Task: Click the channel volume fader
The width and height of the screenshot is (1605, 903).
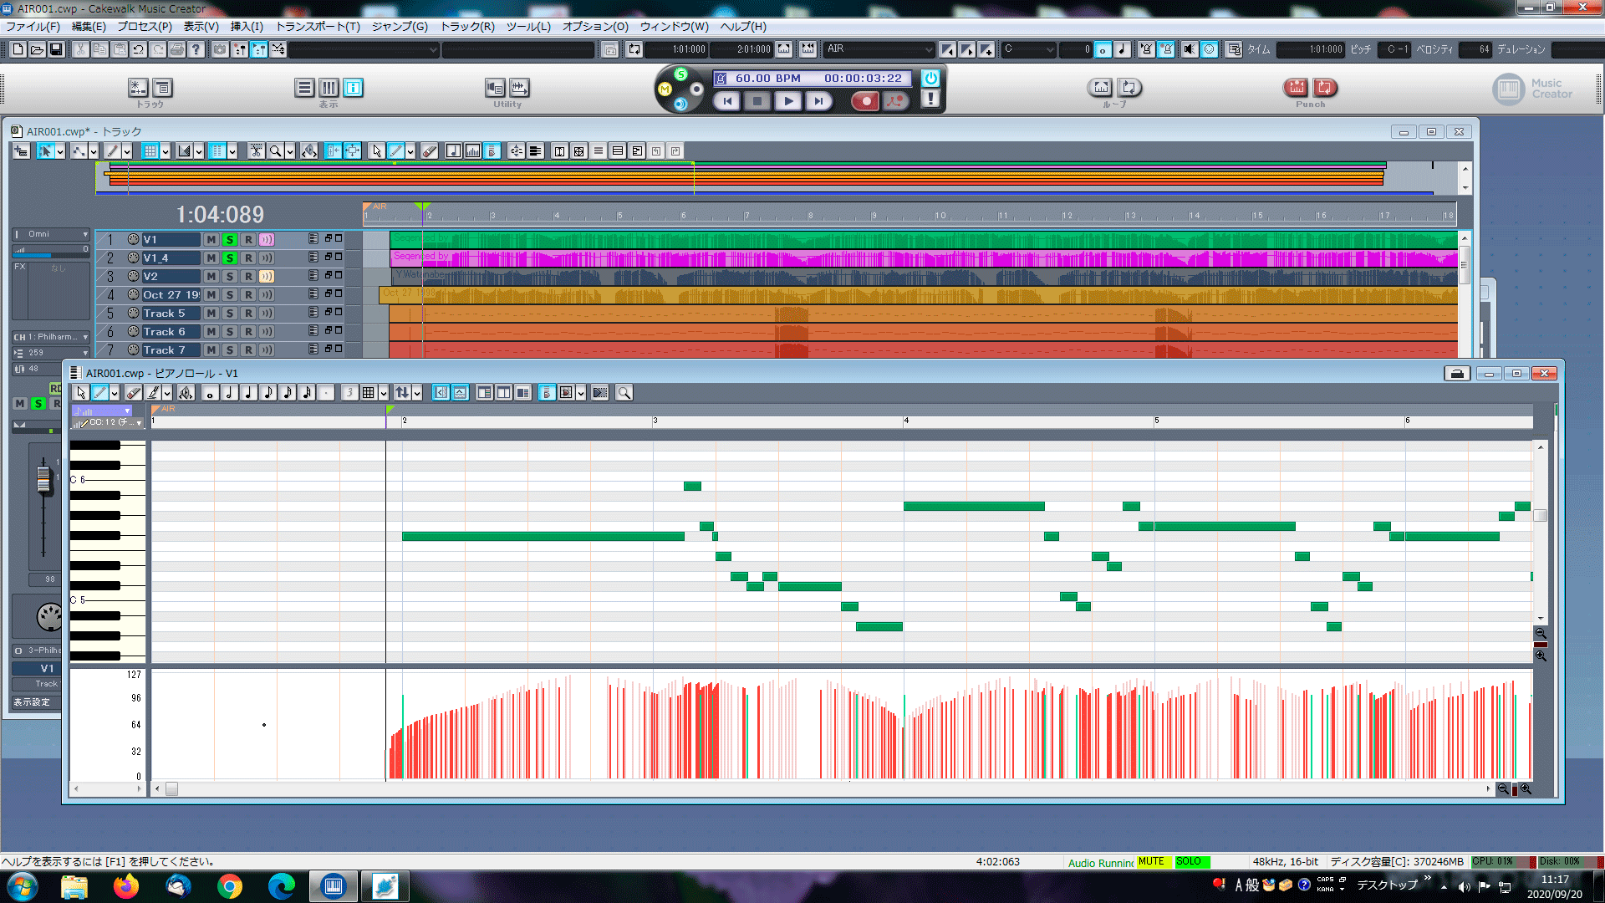Action: click(x=43, y=479)
